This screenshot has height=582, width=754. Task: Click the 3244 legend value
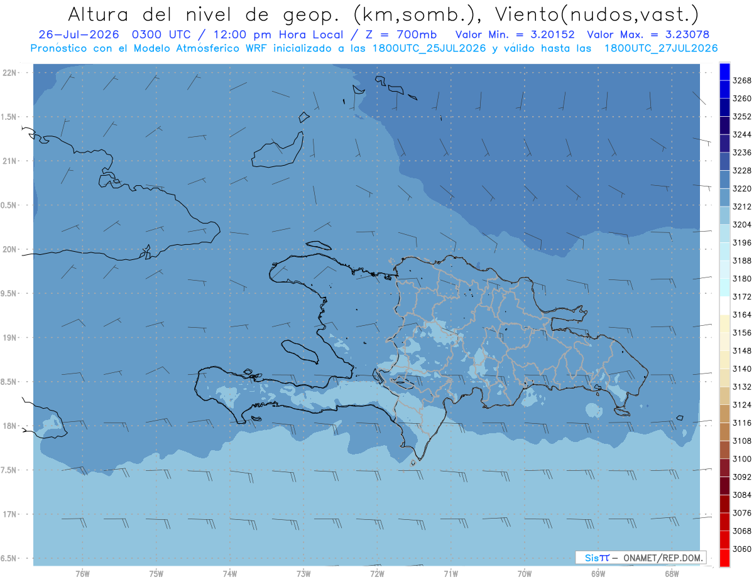[742, 134]
